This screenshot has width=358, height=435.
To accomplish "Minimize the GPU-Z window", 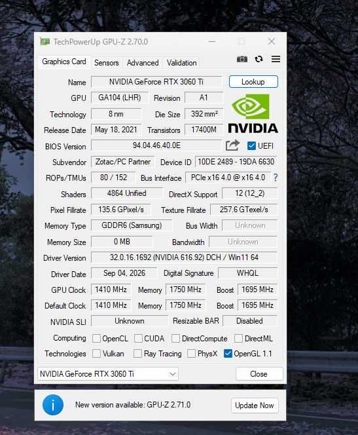I will [212, 42].
